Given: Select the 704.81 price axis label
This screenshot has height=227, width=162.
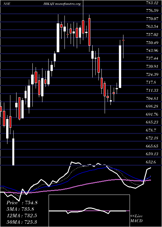Looking at the screenshot, I should click(x=152, y=99).
